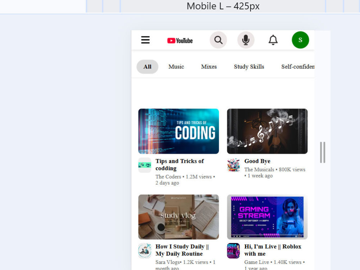This screenshot has width=360, height=270.
Task: Start voice search with the microphone icon
Action: click(x=246, y=40)
